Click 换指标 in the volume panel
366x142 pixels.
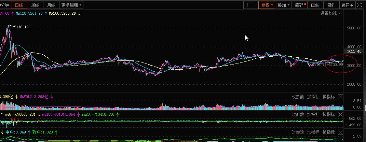tap(328, 97)
